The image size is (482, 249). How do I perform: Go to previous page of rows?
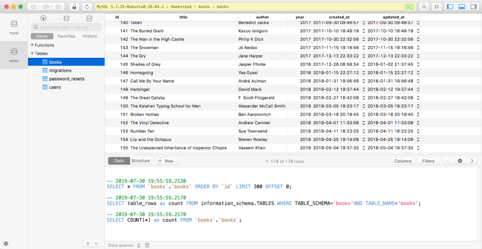[448, 161]
